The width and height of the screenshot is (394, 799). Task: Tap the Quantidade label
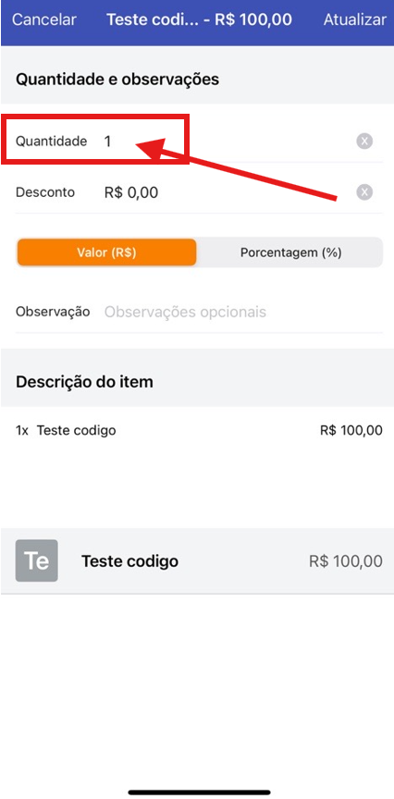pyautogui.click(x=52, y=141)
